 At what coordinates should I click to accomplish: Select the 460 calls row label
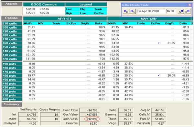coord(12,43)
